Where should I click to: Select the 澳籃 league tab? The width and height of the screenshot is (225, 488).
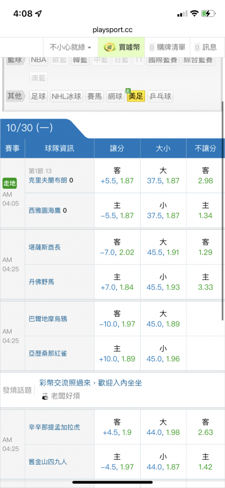tap(38, 78)
